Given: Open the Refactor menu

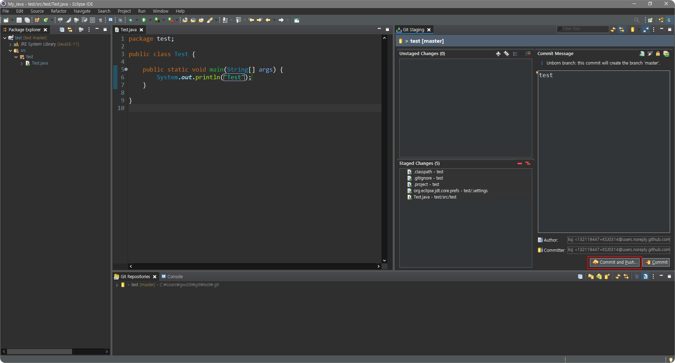Looking at the screenshot, I should pyautogui.click(x=58, y=11).
